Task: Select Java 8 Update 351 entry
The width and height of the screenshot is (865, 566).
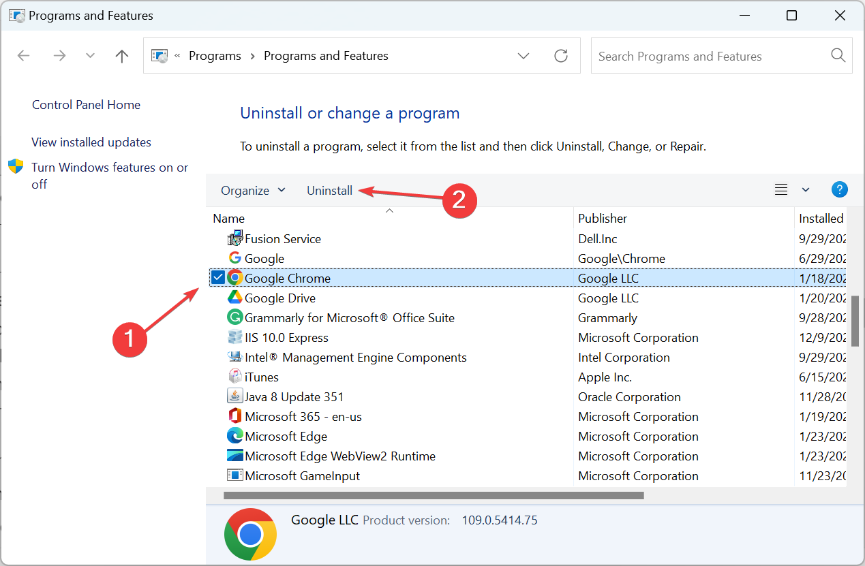Action: [x=294, y=397]
